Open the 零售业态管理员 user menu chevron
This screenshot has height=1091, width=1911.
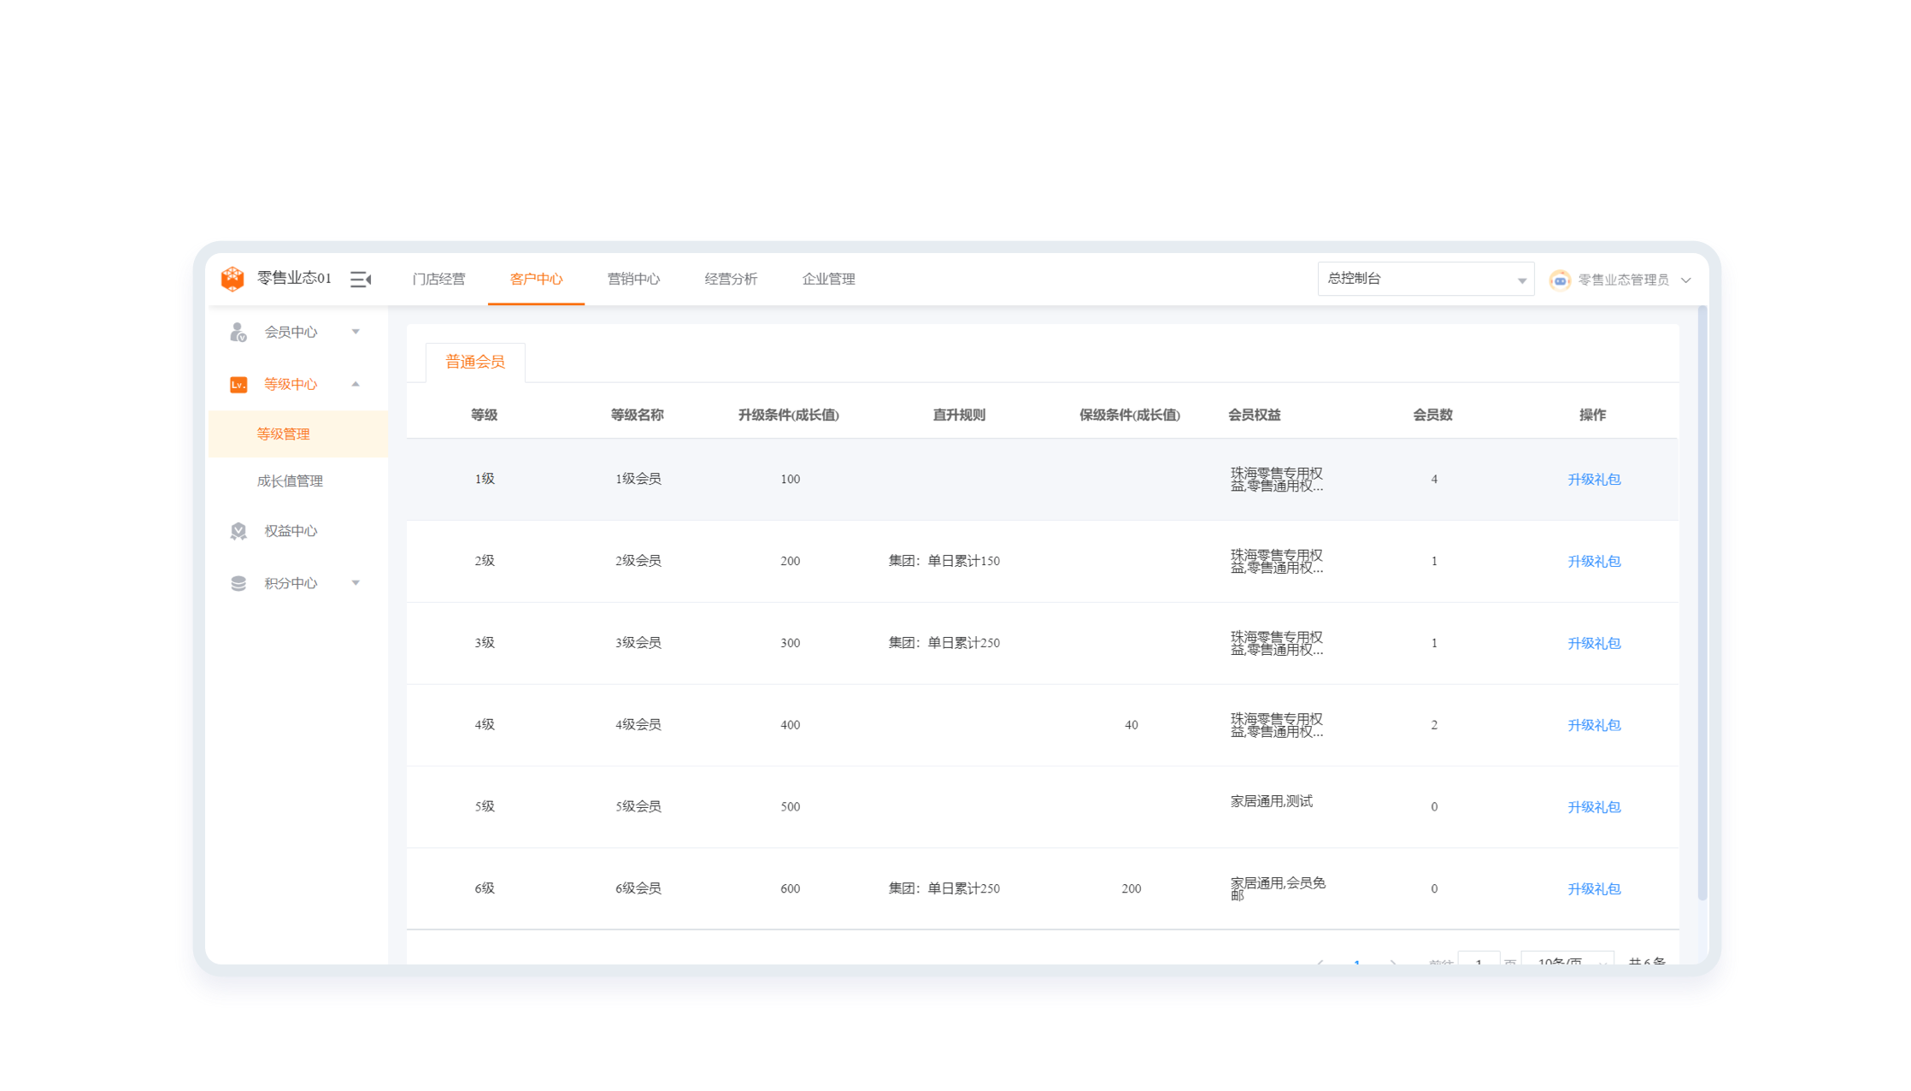[1685, 280]
